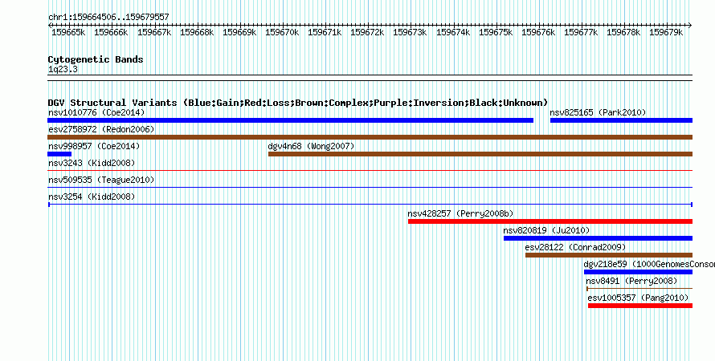The image size is (715, 361).
Task: Open variant dgv4n68 (Wong2007) label
Action: pyautogui.click(x=311, y=146)
